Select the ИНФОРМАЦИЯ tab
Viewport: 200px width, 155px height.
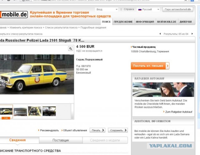pyautogui.click(x=145, y=22)
